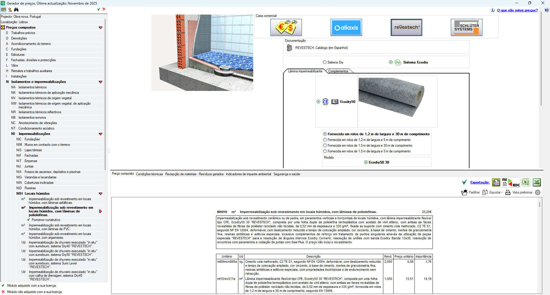Screen dimensions: 550x295
Task: Open the Resíduos gerados tab
Action: tap(211, 174)
